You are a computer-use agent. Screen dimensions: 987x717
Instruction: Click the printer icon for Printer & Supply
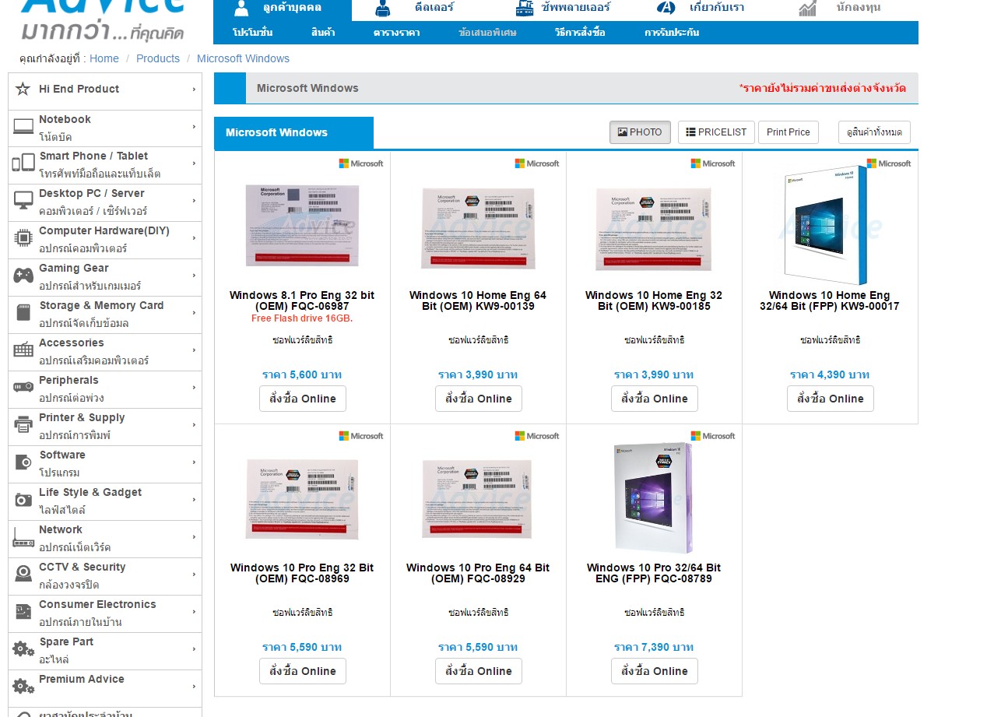coord(23,424)
